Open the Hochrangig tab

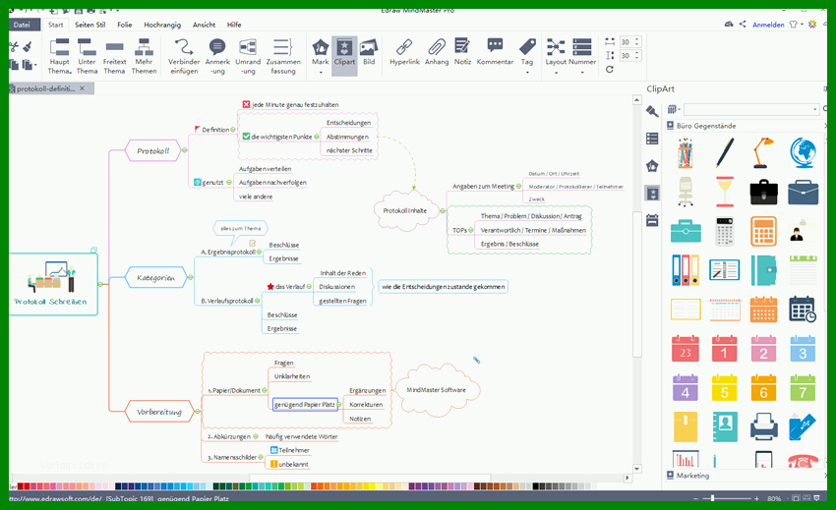pos(162,25)
